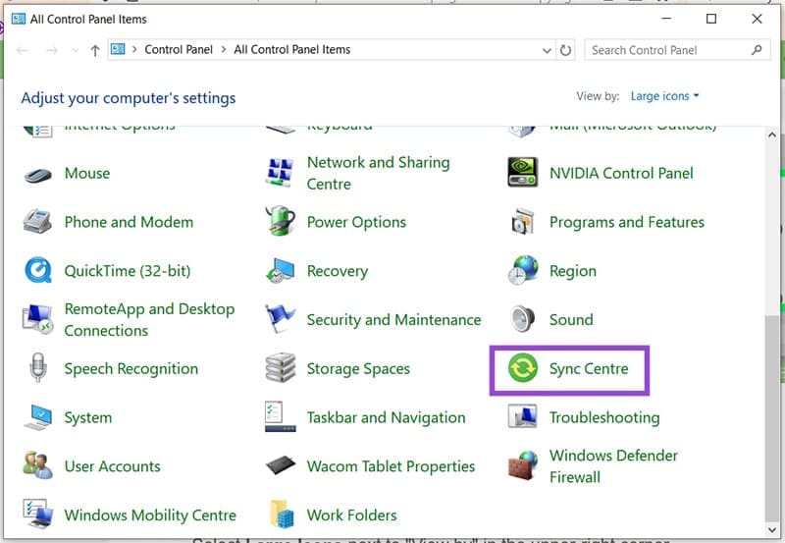Open the Programs and Features link
Screen dimensions: 785x543
[x=626, y=222]
